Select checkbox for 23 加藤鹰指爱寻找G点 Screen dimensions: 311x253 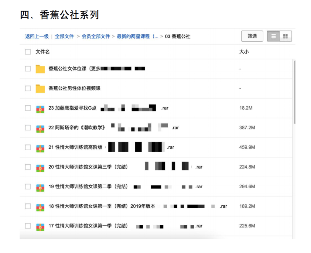[28, 108]
